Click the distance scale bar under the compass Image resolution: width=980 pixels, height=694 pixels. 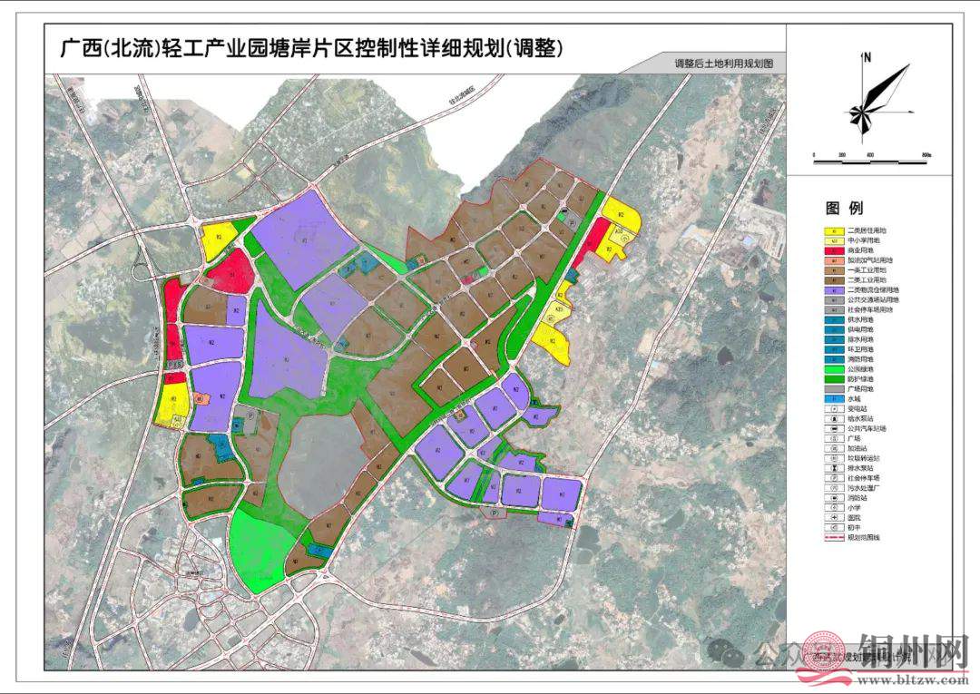[870, 161]
